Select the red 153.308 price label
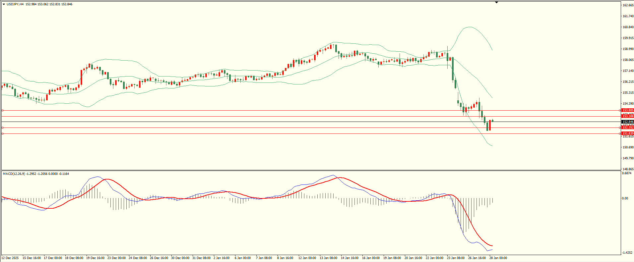The image size is (634, 262). [x=627, y=116]
